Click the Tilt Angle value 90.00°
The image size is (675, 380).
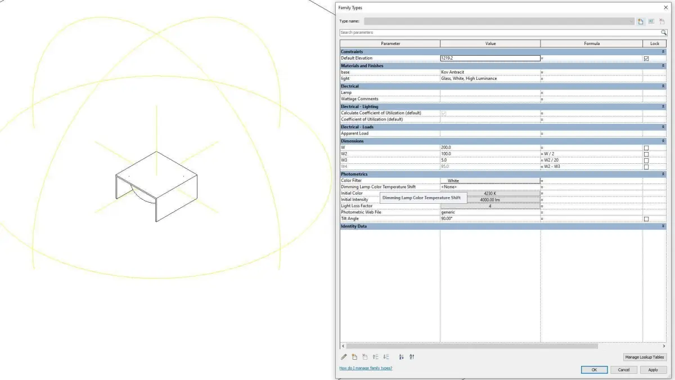coord(447,219)
